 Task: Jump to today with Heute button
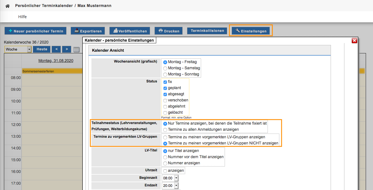pos(42,49)
